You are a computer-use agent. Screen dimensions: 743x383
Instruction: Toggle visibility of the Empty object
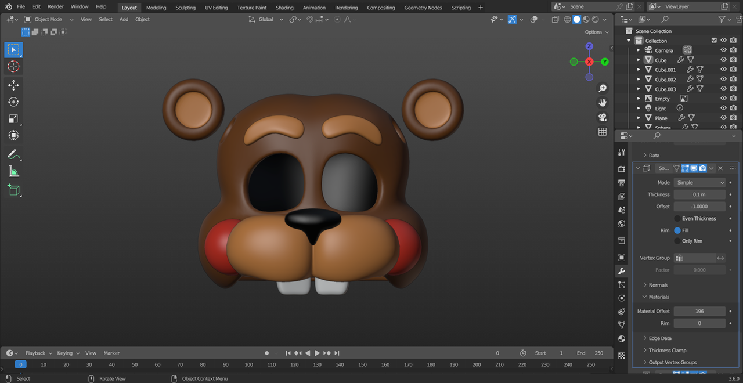coord(723,99)
